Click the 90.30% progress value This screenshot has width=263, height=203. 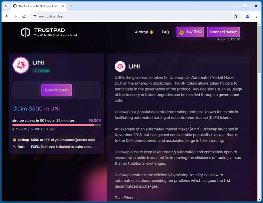95,120
